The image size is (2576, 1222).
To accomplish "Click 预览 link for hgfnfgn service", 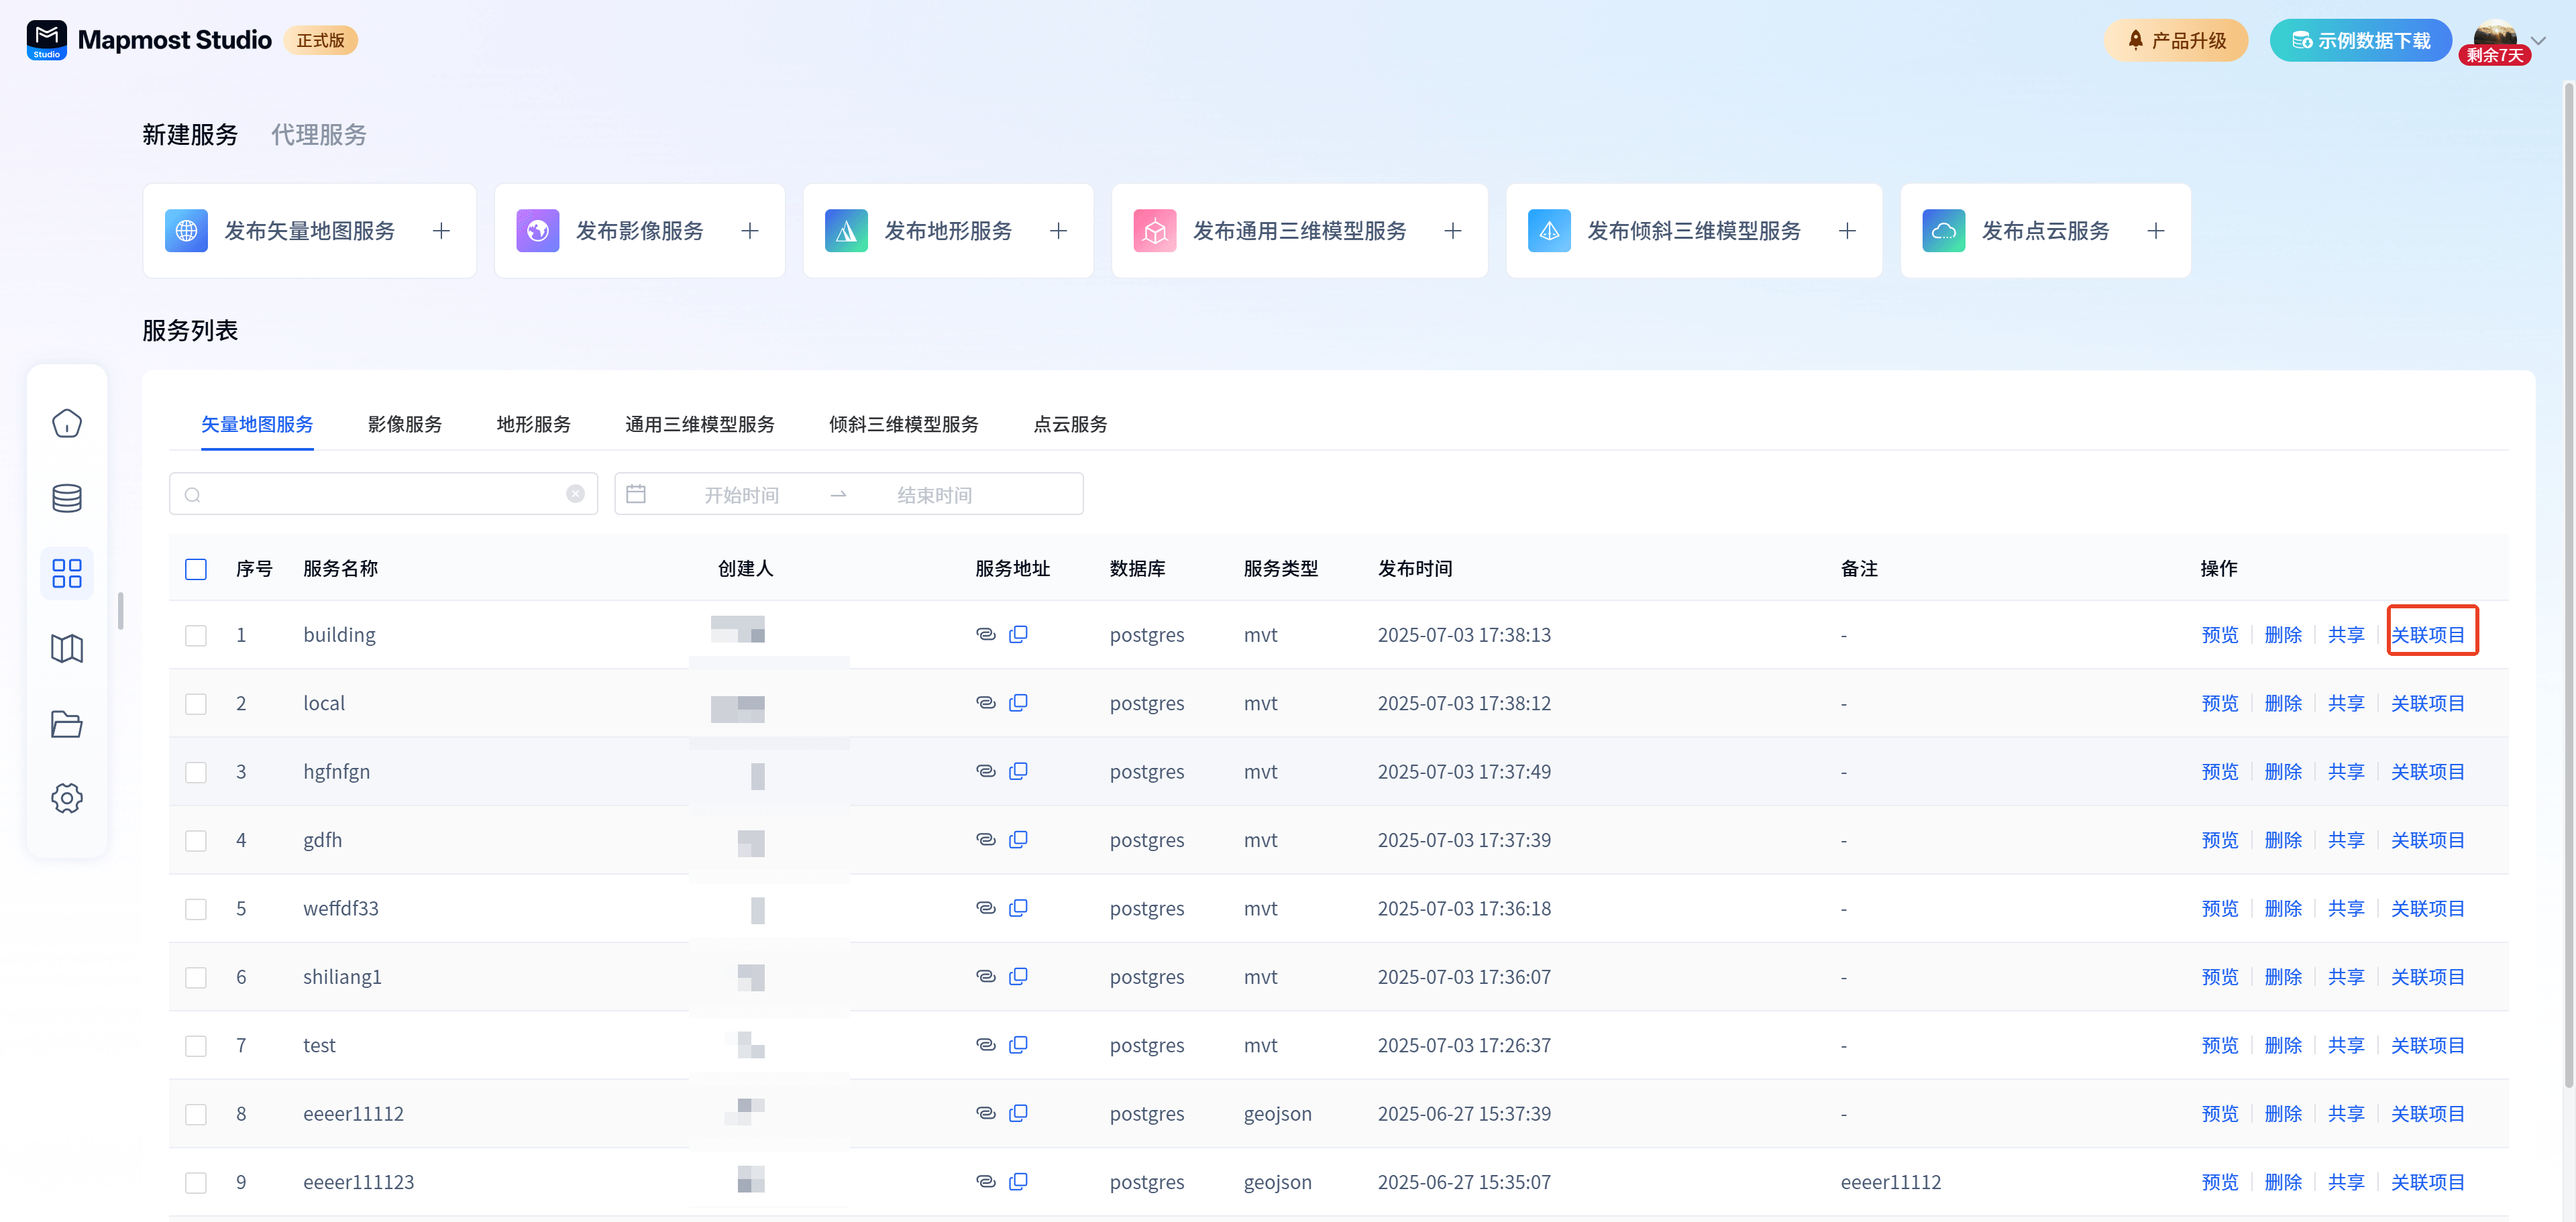I will point(2219,771).
